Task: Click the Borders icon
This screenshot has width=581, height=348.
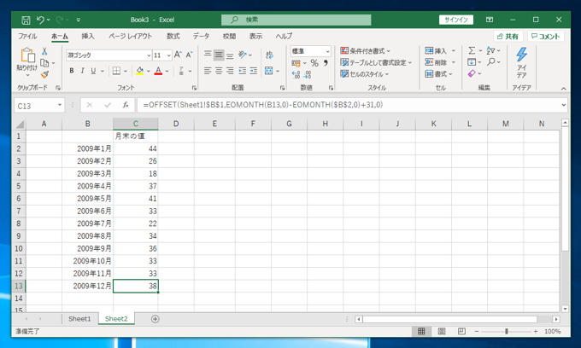Action: pos(116,71)
